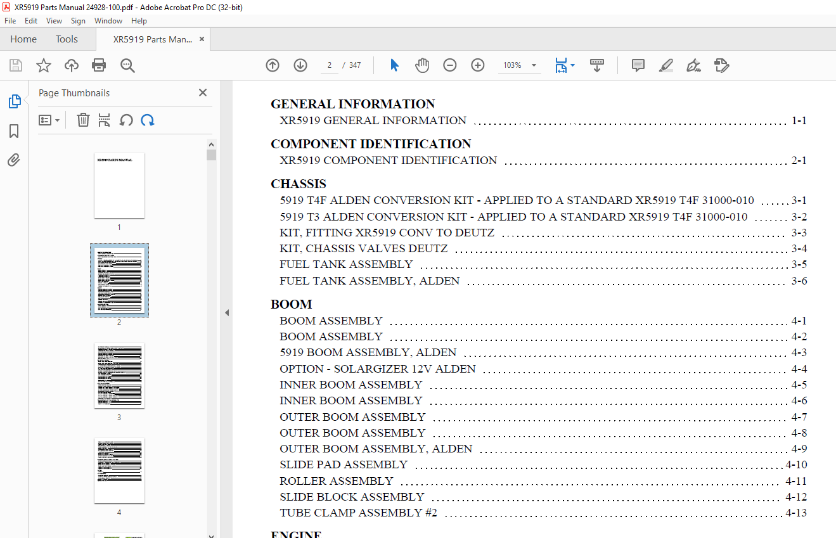Select page 4 thumbnail
Viewport: 836px width, 538px height.
click(x=119, y=471)
